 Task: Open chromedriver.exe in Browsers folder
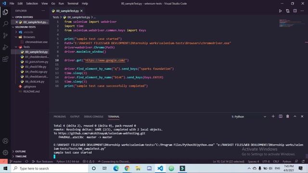coord(36,42)
